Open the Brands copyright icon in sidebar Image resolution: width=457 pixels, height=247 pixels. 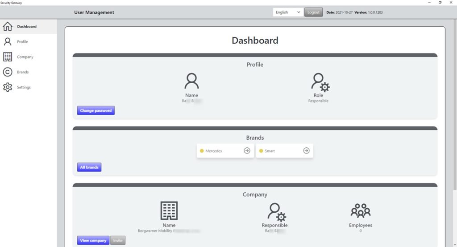click(x=8, y=72)
